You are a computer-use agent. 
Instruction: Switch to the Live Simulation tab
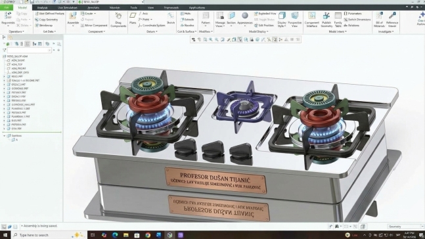pos(68,8)
